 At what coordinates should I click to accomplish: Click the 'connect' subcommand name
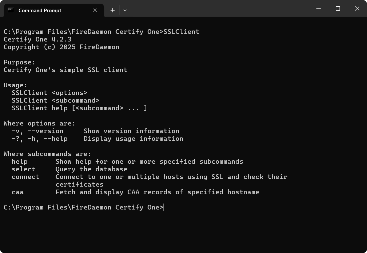tap(26, 177)
